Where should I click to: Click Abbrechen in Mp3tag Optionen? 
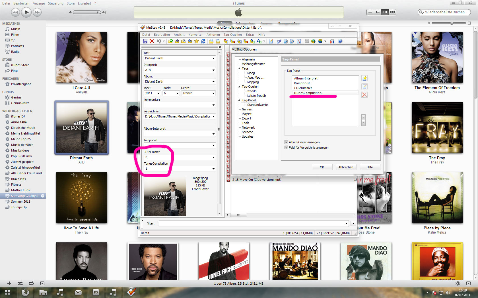346,167
